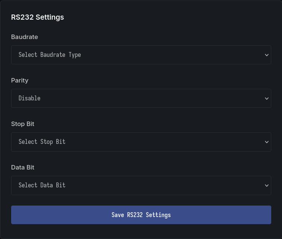Screen dimensions: 282x239
Task: Click the RS232 Settings heading
Action: click(x=38, y=17)
